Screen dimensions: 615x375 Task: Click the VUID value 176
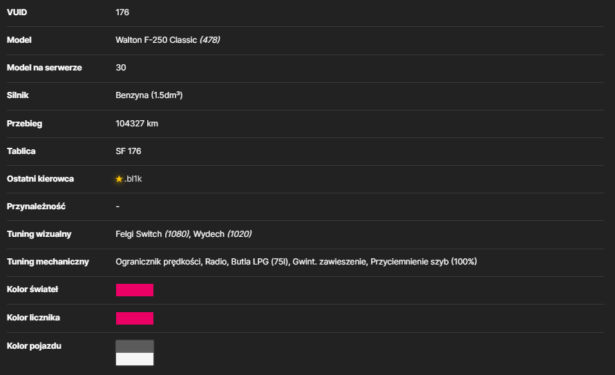pyautogui.click(x=122, y=12)
